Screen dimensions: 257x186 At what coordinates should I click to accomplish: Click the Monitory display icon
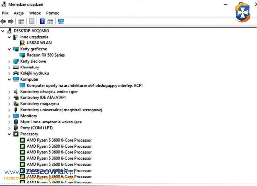(x=16, y=116)
